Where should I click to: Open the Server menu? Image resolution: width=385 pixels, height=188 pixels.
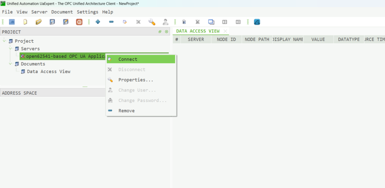39,12
